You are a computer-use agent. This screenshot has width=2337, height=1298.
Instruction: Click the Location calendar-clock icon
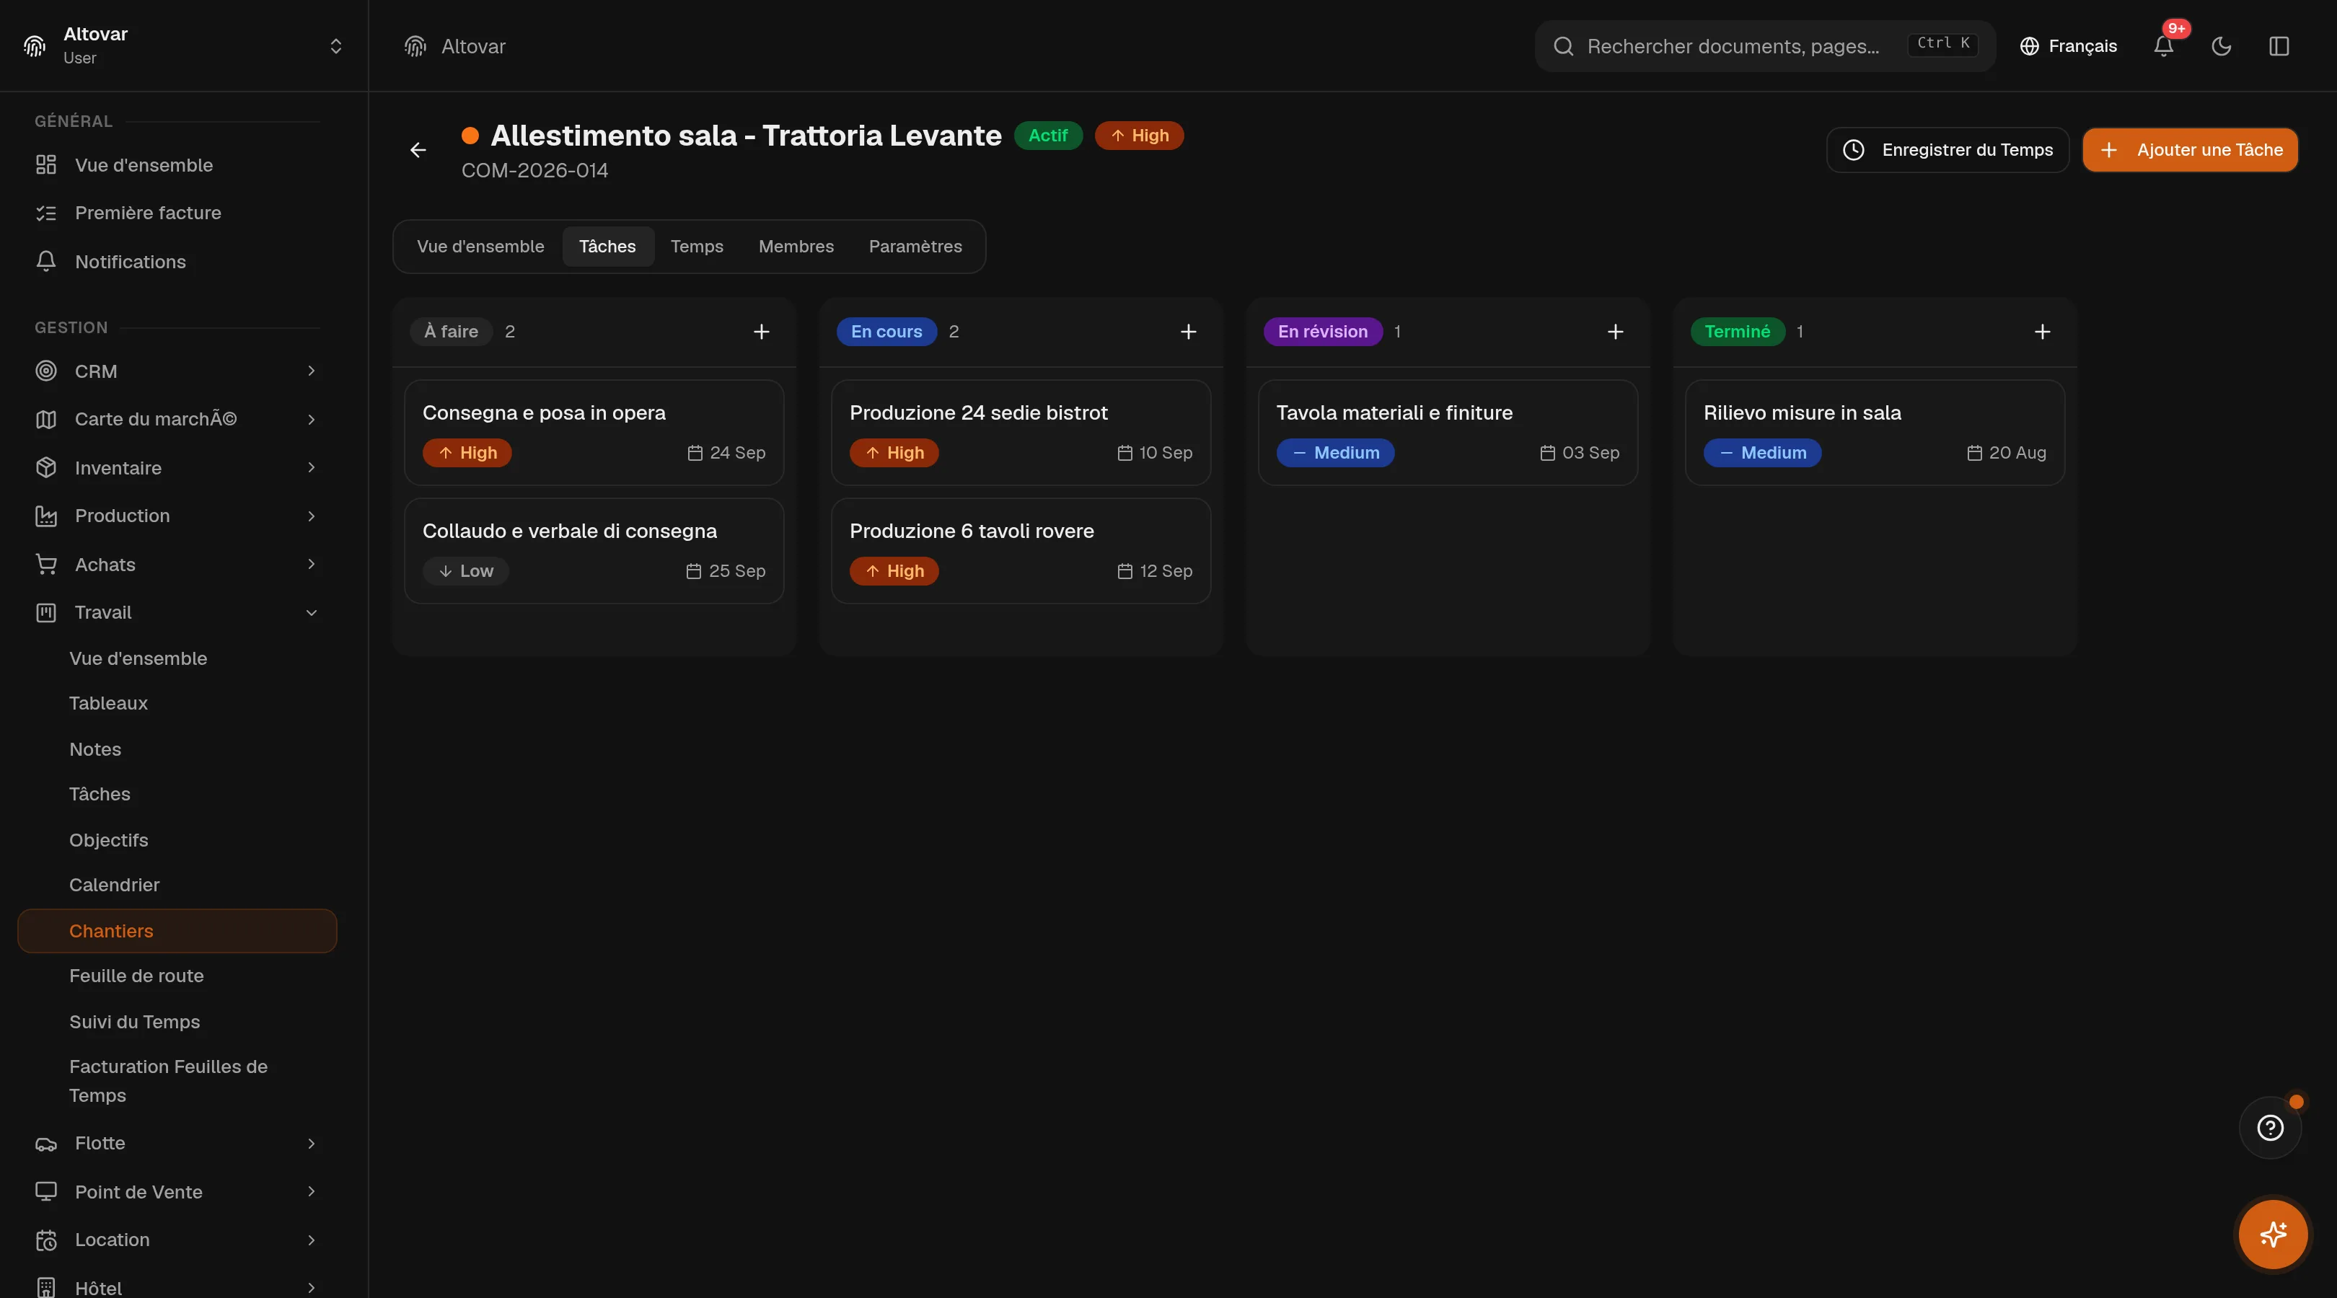pos(46,1240)
